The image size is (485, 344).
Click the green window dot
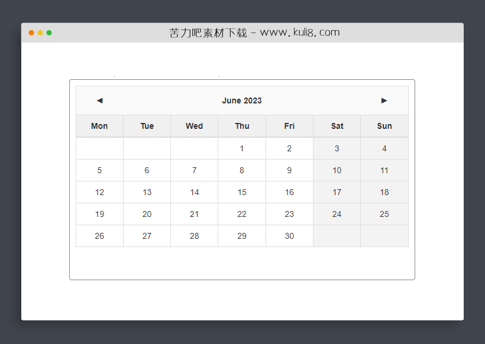[x=49, y=33]
